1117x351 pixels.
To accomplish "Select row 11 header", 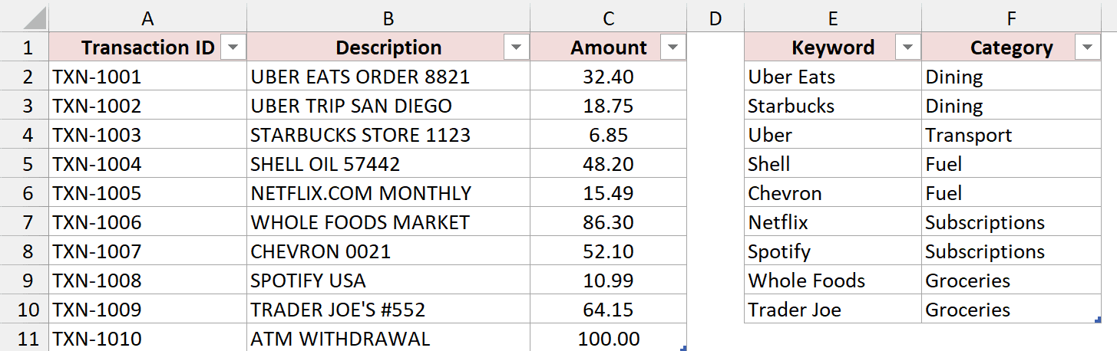I will (x=25, y=339).
